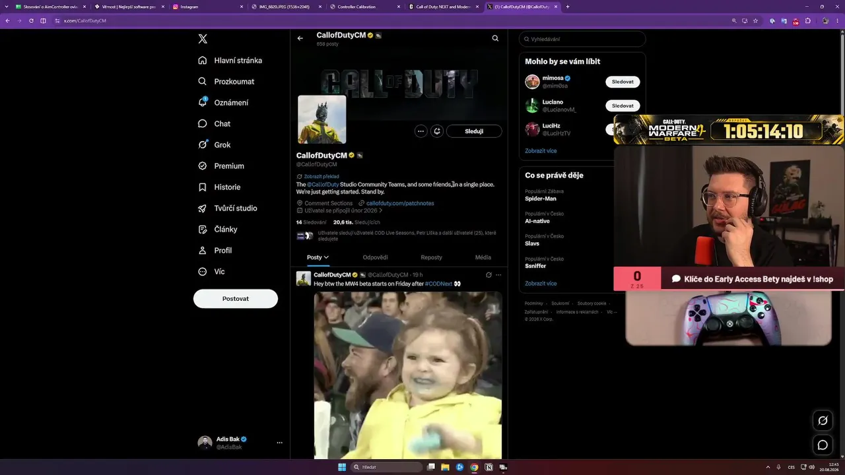Open the floating Grok button

[823, 421]
